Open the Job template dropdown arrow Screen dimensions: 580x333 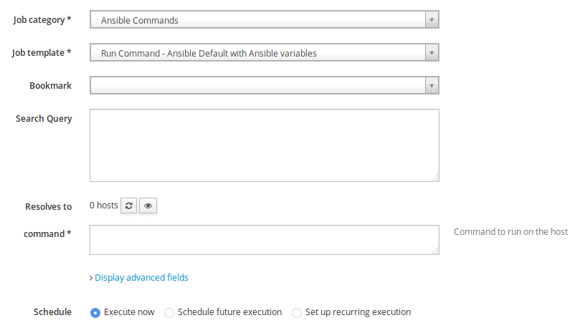pos(432,53)
